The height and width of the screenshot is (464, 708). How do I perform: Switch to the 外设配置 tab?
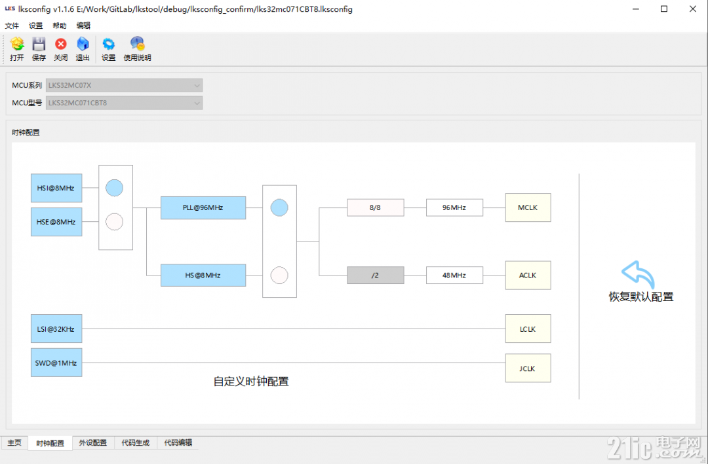[93, 443]
